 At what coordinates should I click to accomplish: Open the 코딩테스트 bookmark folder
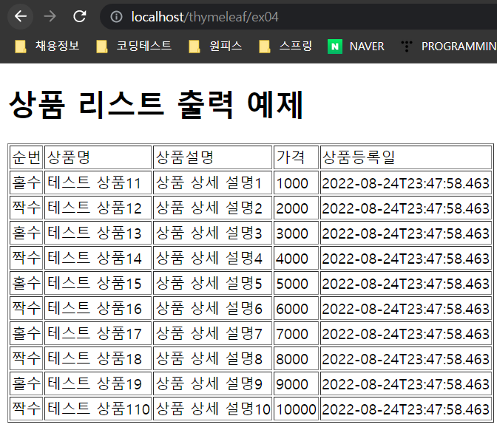pos(134,47)
